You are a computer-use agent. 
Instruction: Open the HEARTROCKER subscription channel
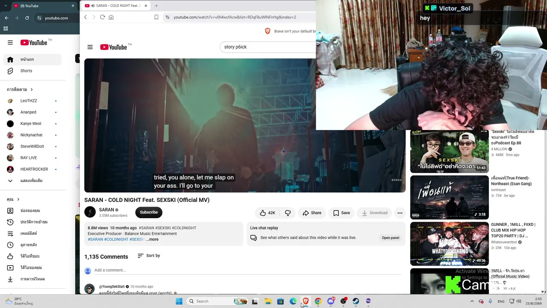33,169
